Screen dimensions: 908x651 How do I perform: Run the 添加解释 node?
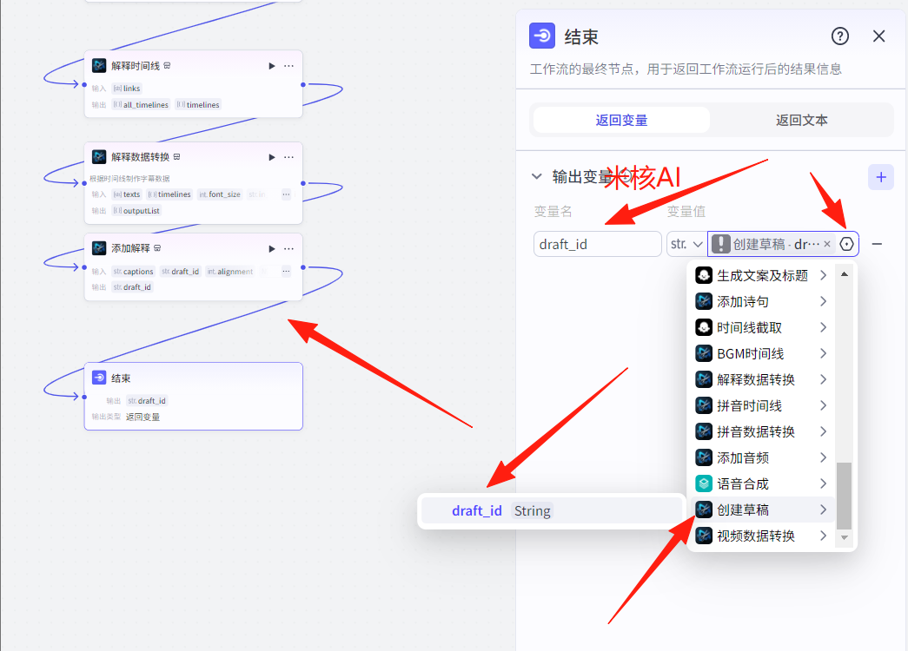click(271, 248)
